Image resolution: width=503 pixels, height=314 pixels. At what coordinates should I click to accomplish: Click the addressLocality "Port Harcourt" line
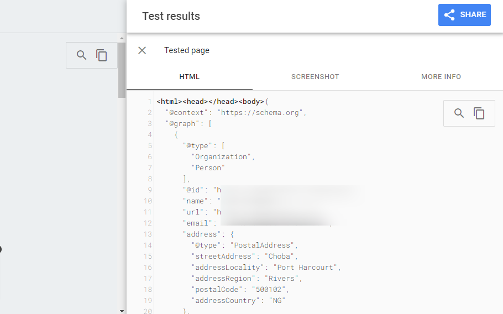266,268
